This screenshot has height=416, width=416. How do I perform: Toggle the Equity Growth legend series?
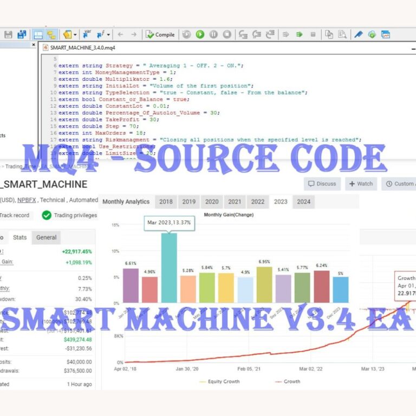pos(219,381)
